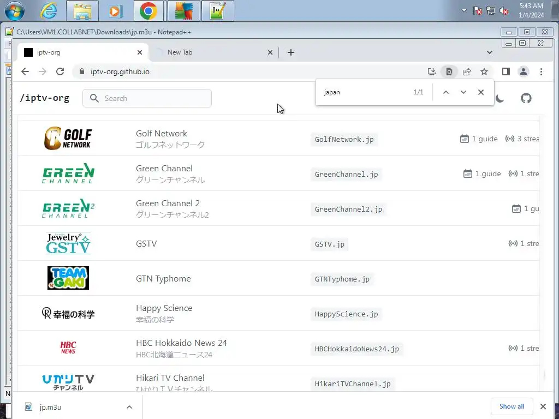Click the channel Search field

coord(147,98)
